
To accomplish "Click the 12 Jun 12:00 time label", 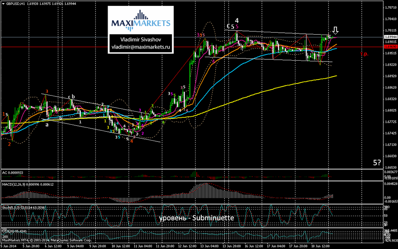I will point(187,246).
